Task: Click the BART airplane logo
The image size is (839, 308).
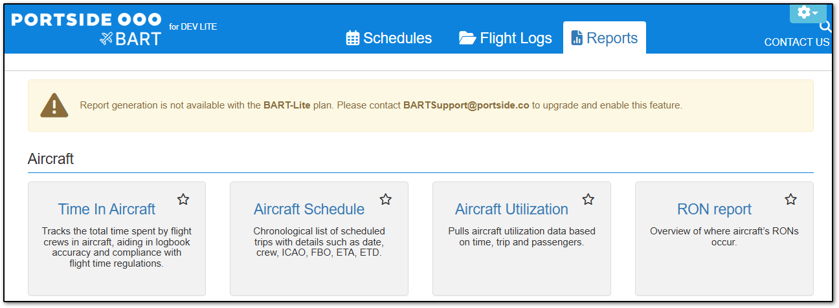Action: click(131, 39)
